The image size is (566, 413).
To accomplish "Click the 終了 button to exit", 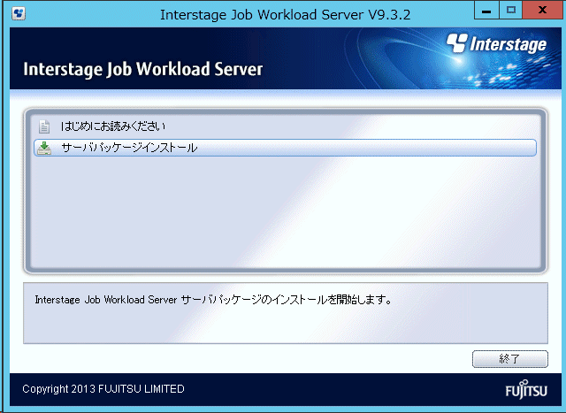I will pyautogui.click(x=510, y=359).
